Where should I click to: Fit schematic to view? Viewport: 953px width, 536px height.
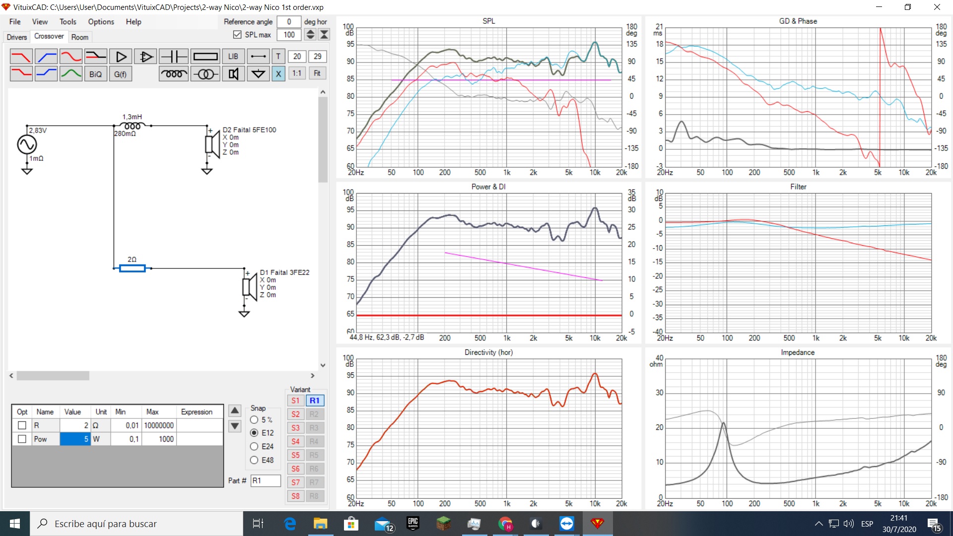click(x=317, y=73)
